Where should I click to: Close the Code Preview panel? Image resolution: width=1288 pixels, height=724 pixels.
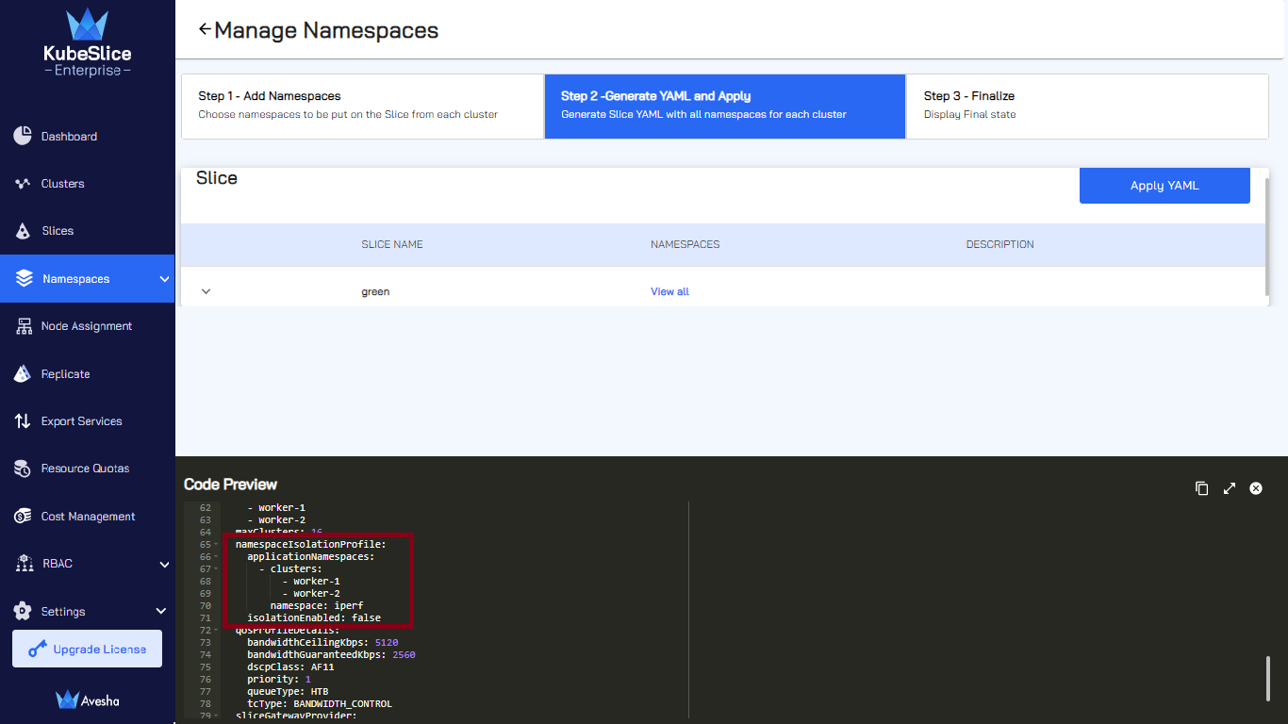1256,488
